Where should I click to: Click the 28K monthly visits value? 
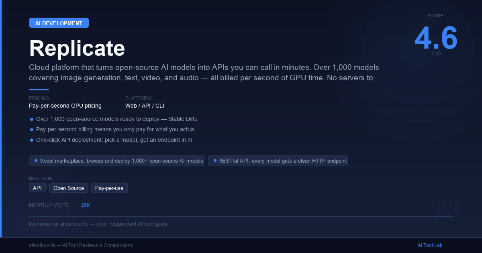pyautogui.click(x=86, y=205)
